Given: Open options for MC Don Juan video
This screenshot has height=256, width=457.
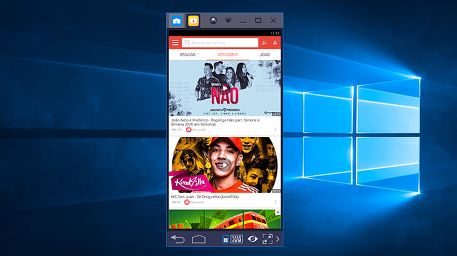Looking at the screenshot, I should pyautogui.click(x=275, y=202).
